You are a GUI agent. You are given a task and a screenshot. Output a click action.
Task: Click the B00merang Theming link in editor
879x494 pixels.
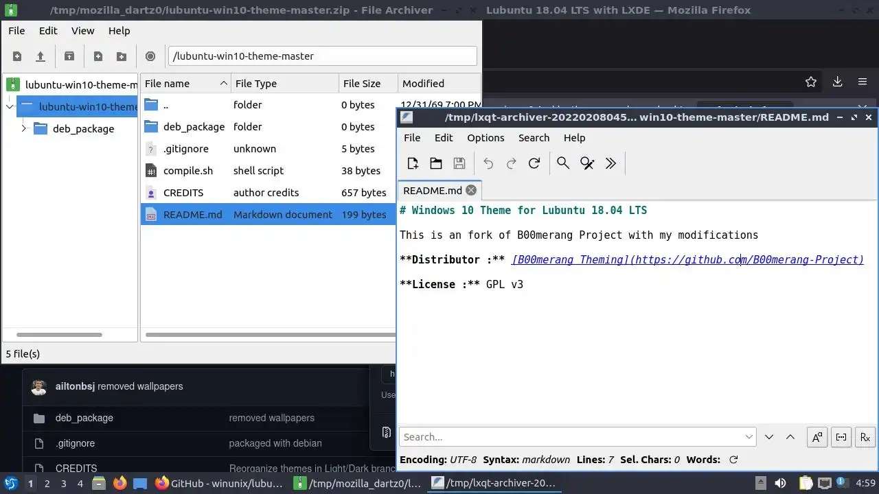pyautogui.click(x=687, y=259)
